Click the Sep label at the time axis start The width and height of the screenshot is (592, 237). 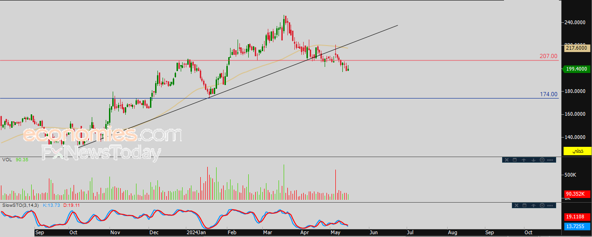pyautogui.click(x=40, y=231)
